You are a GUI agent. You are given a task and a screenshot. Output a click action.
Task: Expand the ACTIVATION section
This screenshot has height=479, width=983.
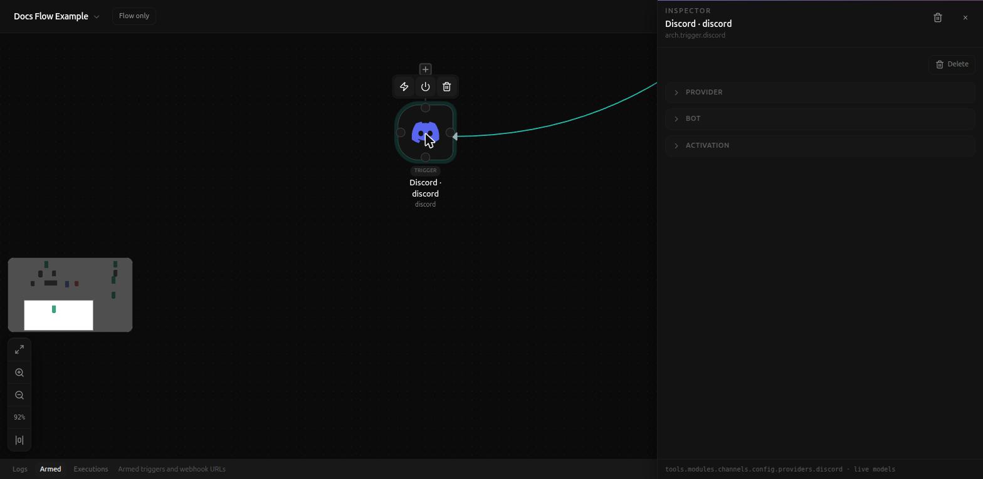(820, 145)
